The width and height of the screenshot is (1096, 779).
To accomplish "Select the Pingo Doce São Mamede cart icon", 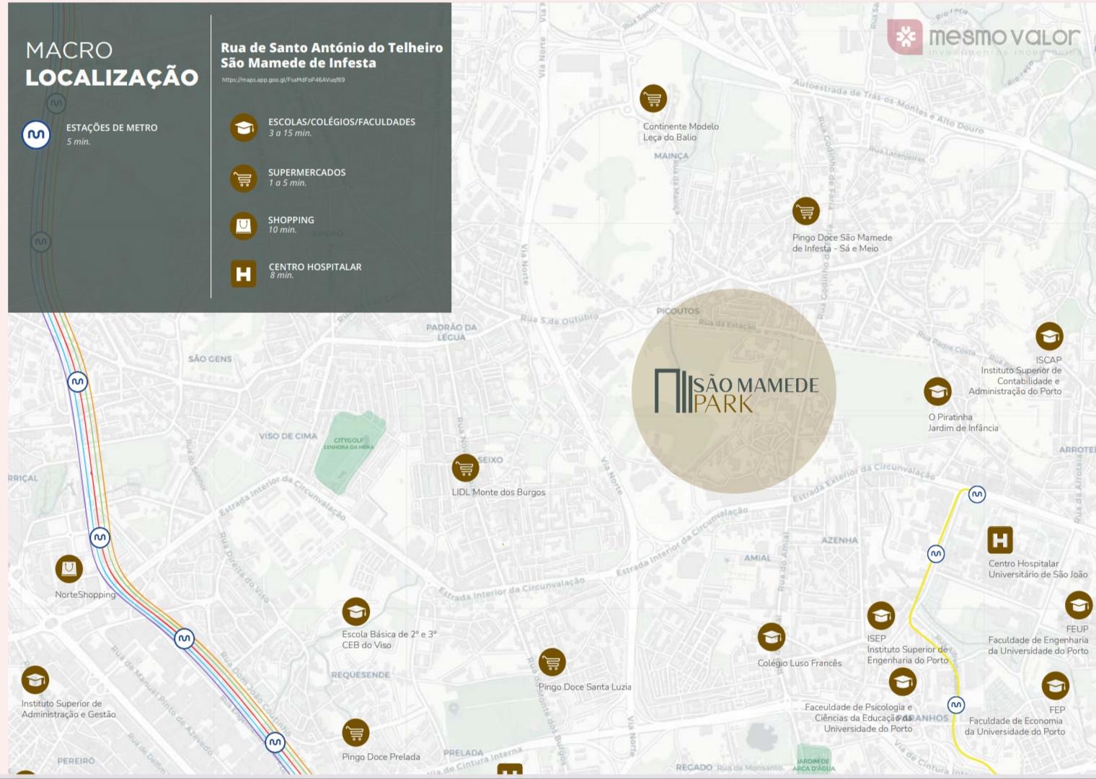I will [805, 211].
